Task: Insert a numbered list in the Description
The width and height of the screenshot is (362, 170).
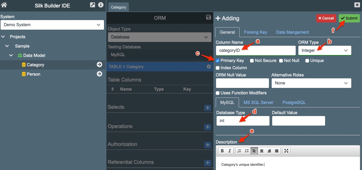Action: (239, 151)
